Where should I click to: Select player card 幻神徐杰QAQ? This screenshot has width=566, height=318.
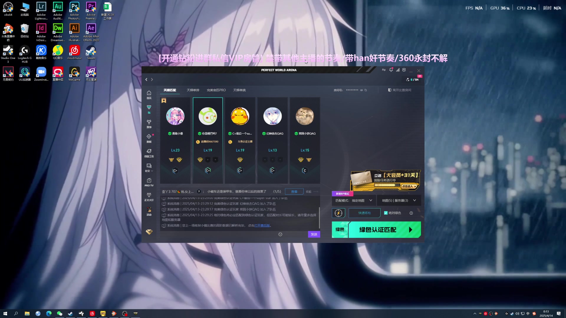point(272,140)
